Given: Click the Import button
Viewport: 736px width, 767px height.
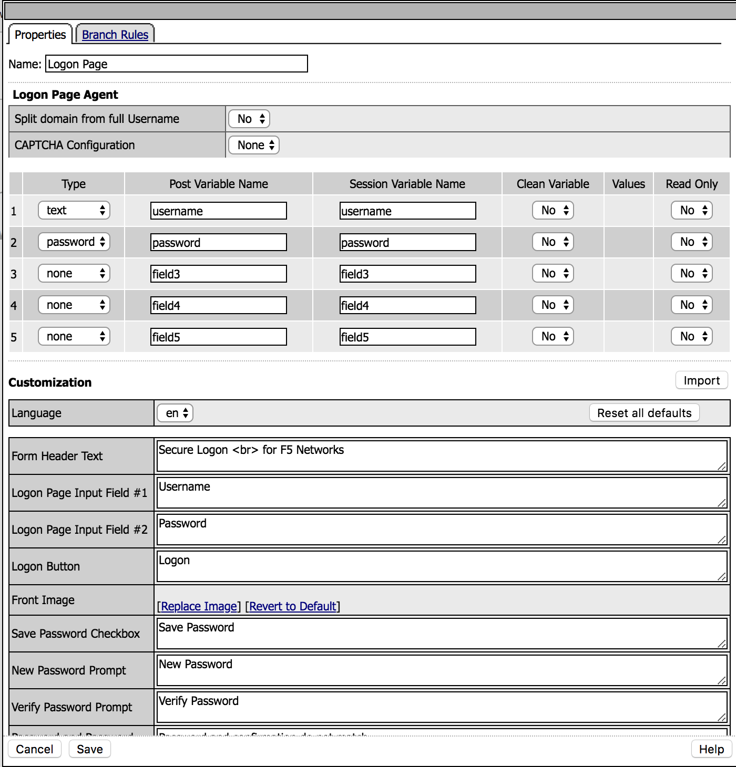Looking at the screenshot, I should pos(702,380).
